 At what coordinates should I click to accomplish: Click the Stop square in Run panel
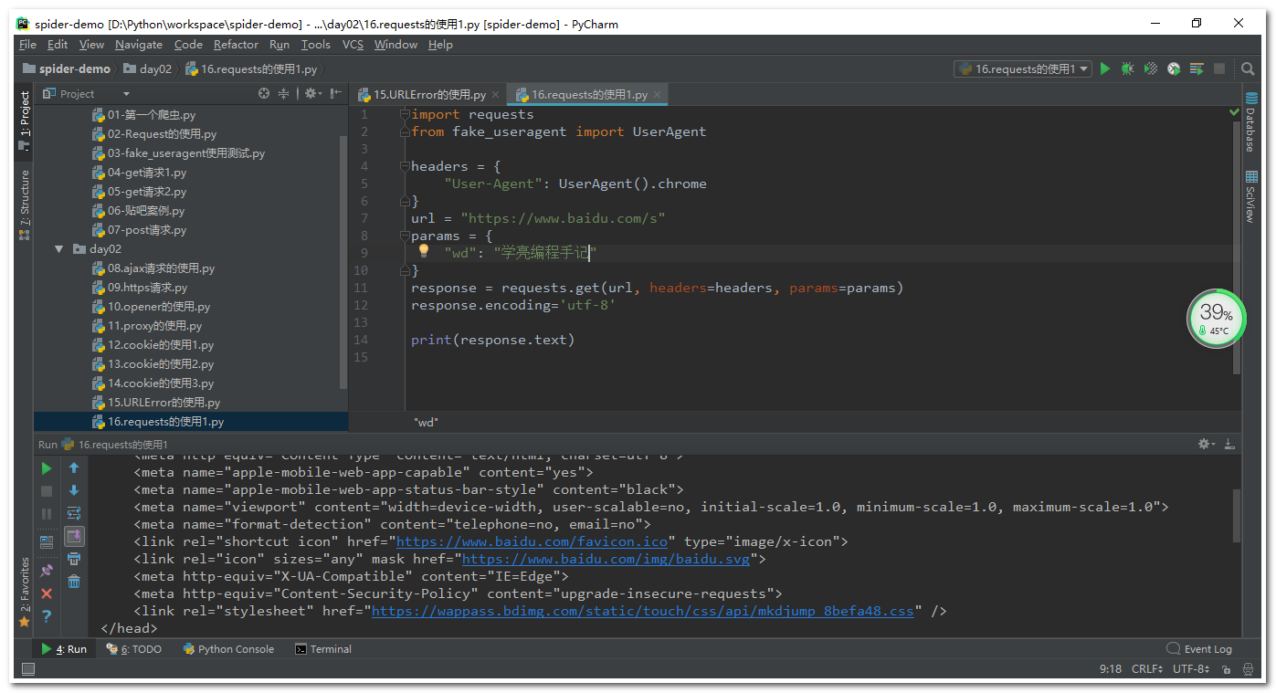click(47, 491)
